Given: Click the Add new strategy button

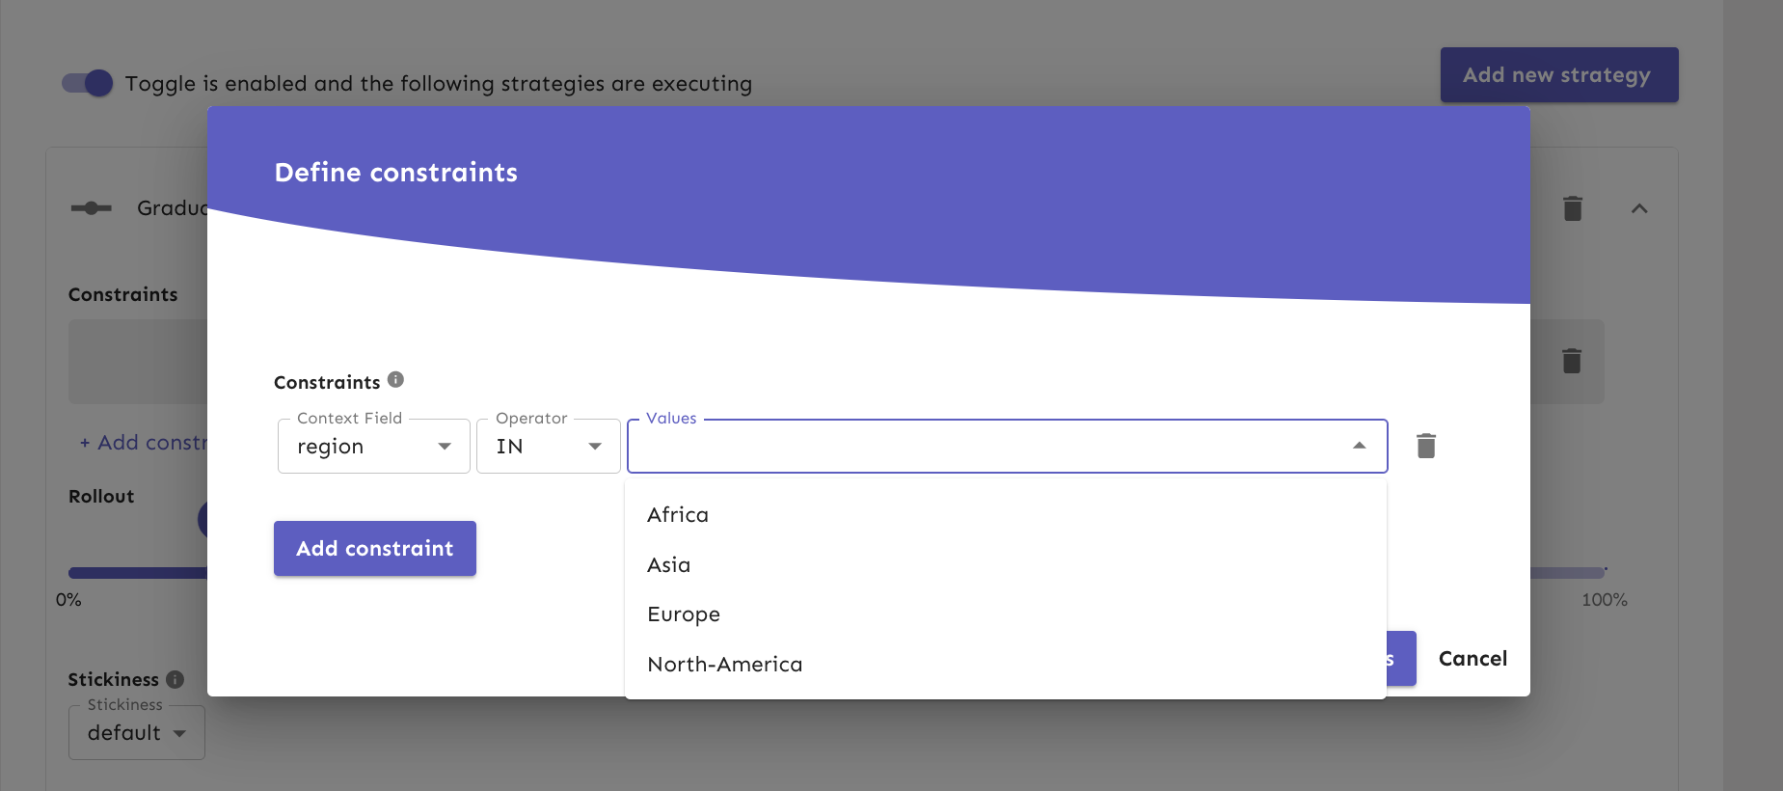Looking at the screenshot, I should coord(1558,75).
